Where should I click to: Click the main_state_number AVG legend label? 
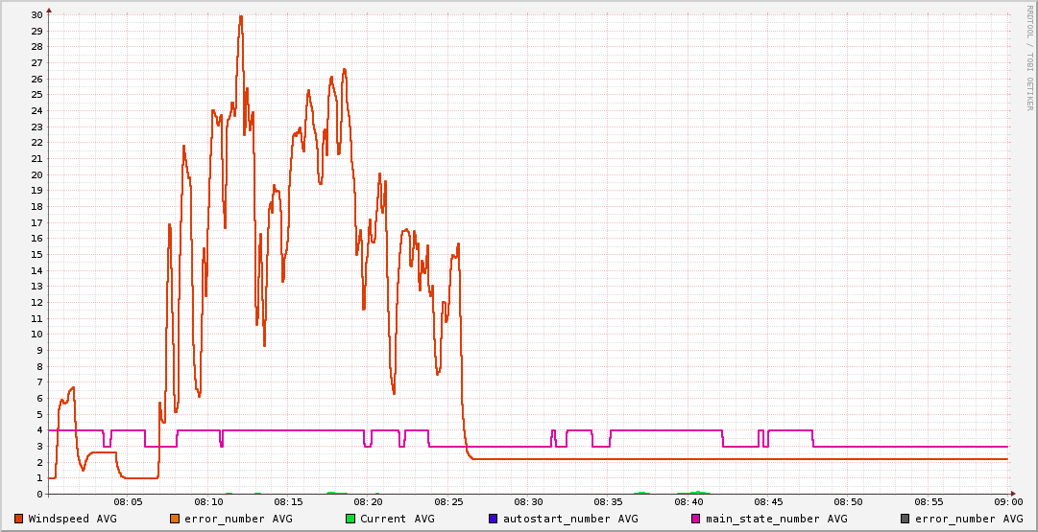click(777, 519)
